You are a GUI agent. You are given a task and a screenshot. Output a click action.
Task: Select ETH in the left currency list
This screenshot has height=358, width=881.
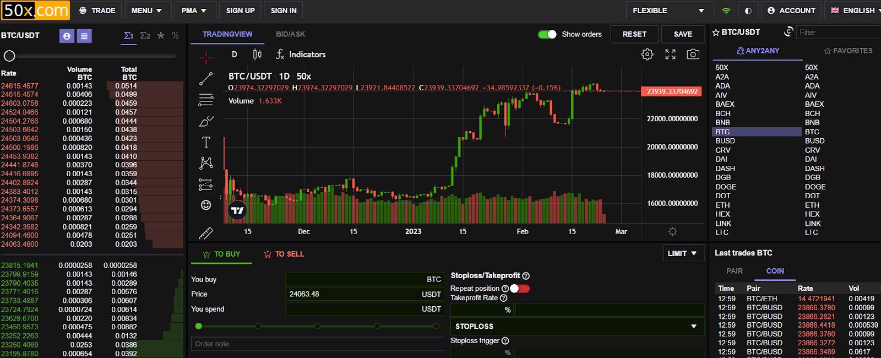coord(722,205)
